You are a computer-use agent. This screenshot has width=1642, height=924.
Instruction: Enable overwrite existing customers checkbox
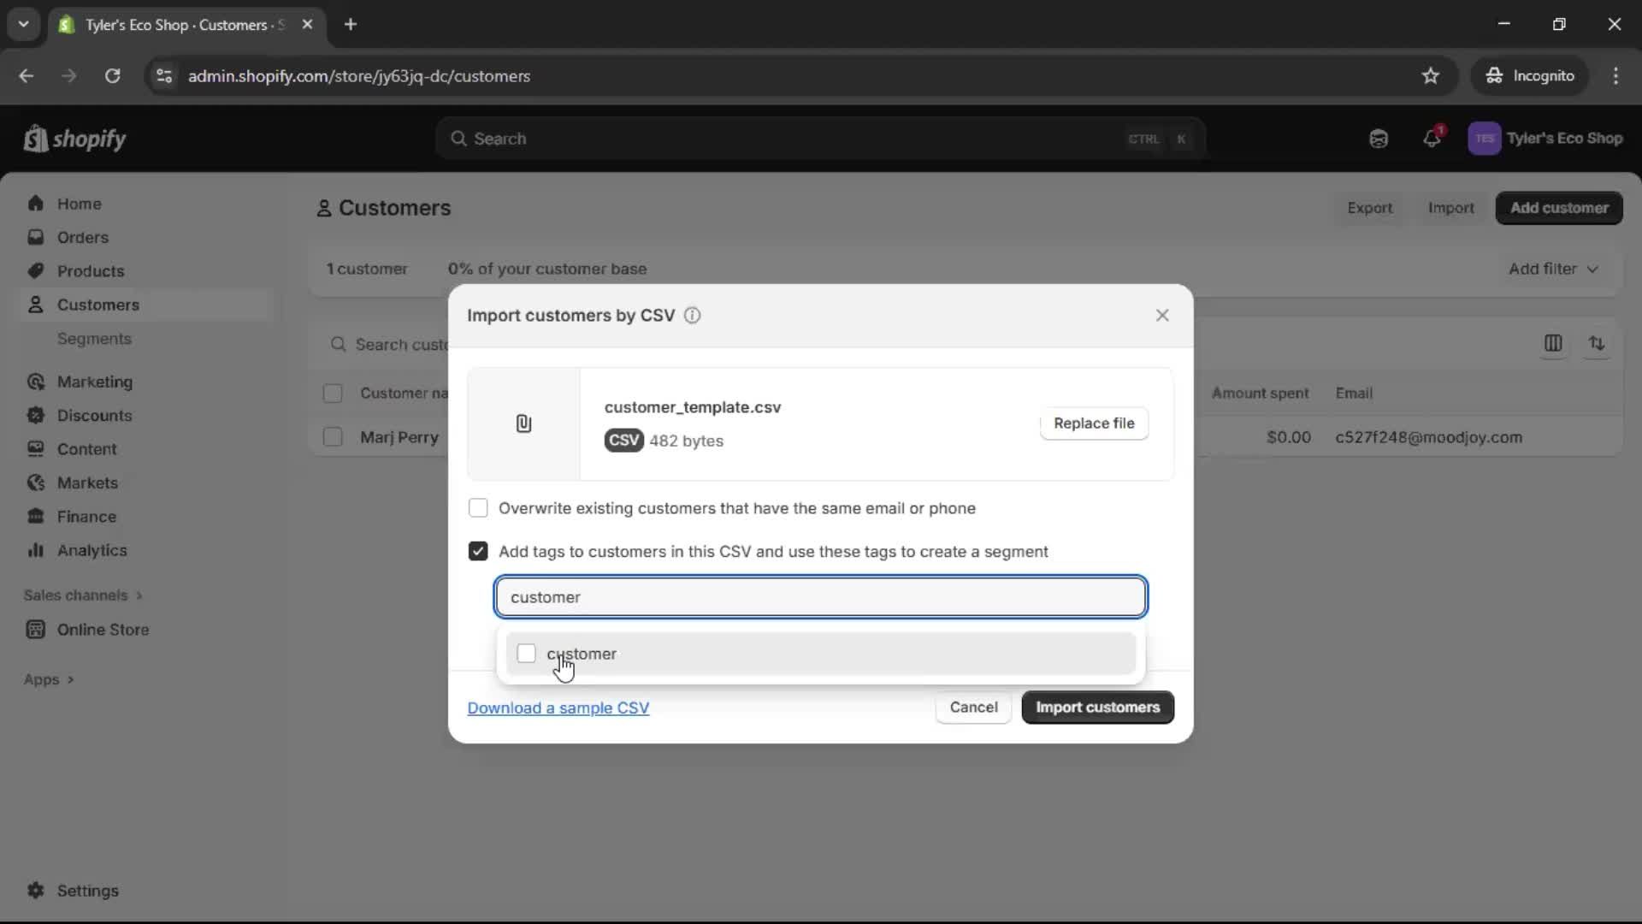pos(478,507)
